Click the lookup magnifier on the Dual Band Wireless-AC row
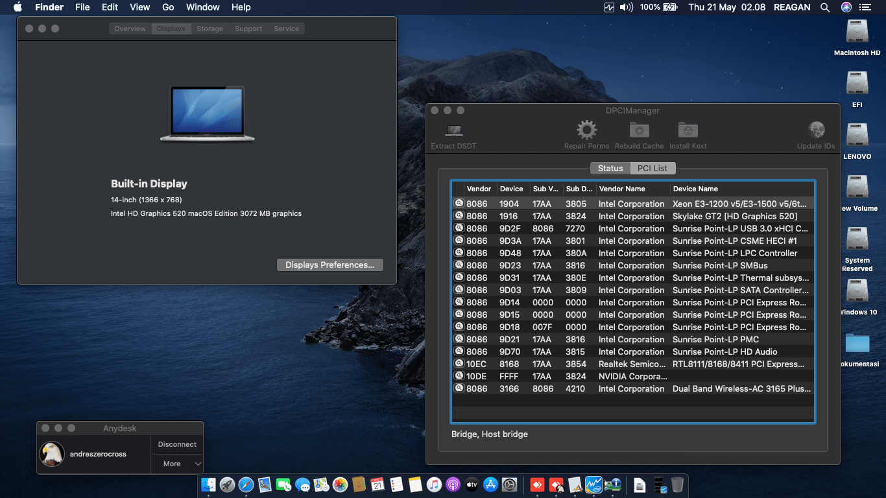Viewport: 886px width, 498px height. click(x=459, y=388)
